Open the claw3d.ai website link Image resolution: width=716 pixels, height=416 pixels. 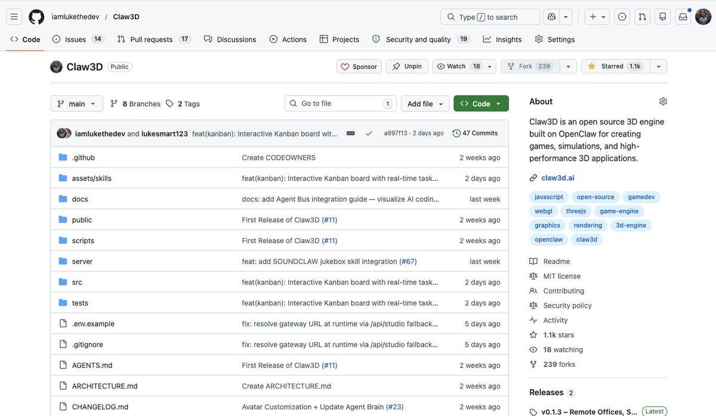[558, 178]
